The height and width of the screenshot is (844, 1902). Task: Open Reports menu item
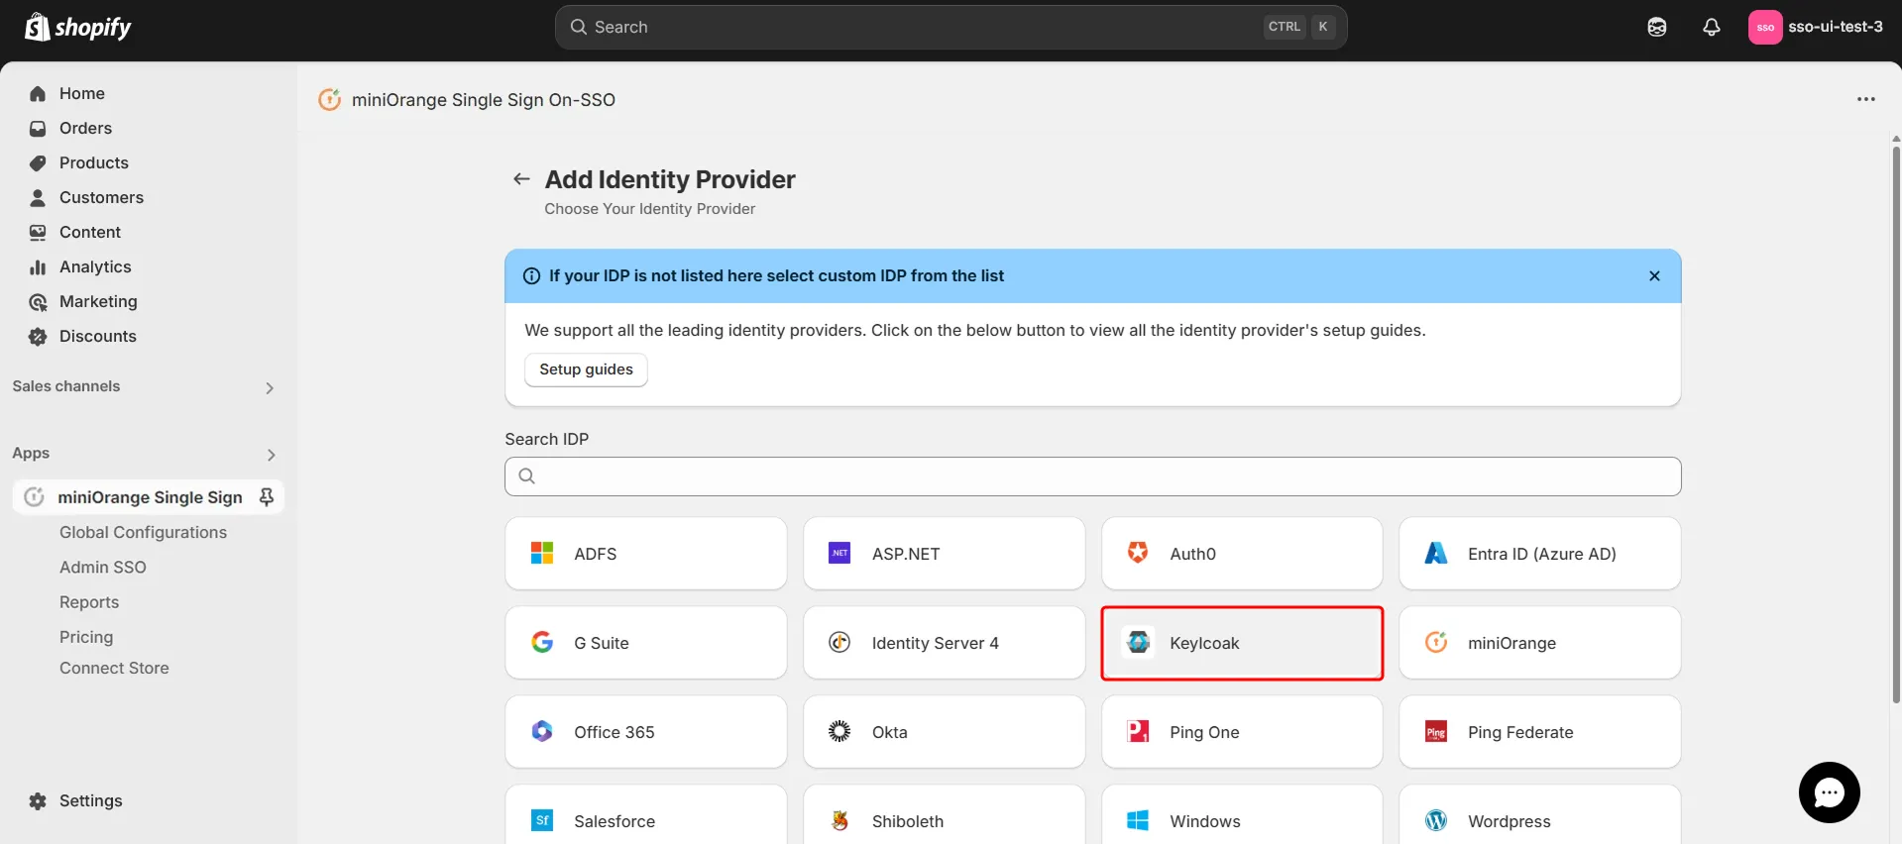(x=89, y=601)
